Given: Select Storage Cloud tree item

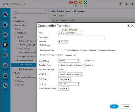Looking at the screenshot, I should (21, 25).
